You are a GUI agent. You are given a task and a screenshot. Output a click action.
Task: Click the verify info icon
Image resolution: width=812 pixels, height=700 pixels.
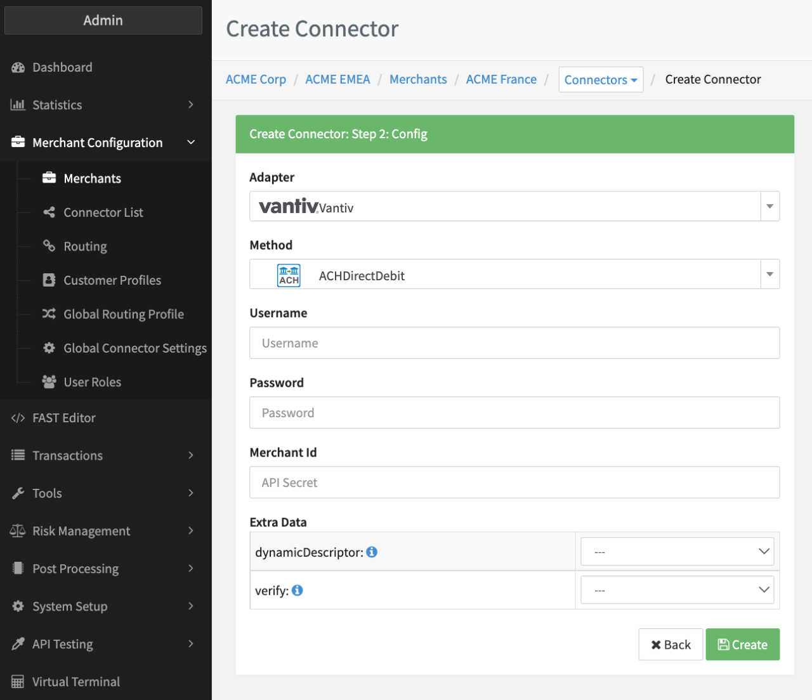(297, 590)
